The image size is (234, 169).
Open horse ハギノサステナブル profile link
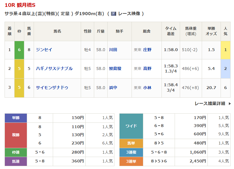pos(54,69)
